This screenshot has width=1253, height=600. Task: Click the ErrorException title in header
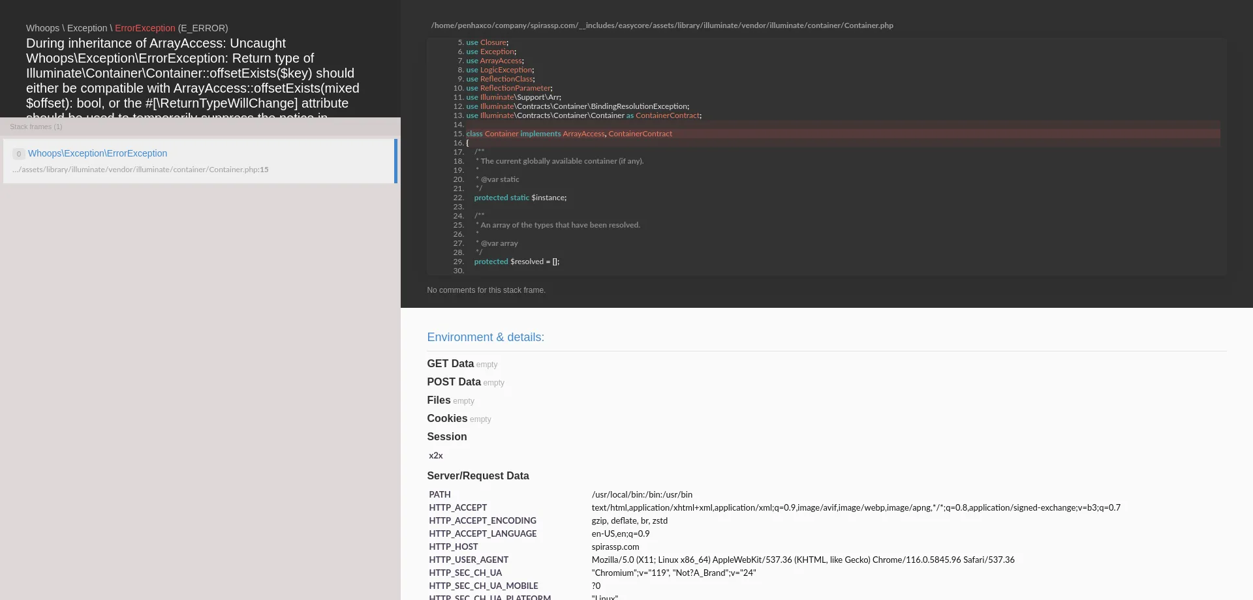145,28
